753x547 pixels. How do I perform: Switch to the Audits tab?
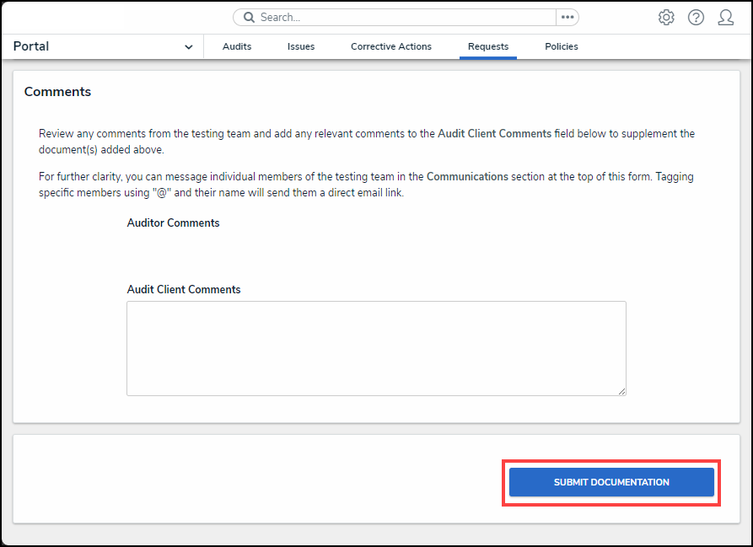pyautogui.click(x=237, y=47)
